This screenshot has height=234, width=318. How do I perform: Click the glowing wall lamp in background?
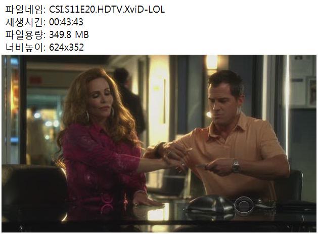pyautogui.click(x=211, y=62)
